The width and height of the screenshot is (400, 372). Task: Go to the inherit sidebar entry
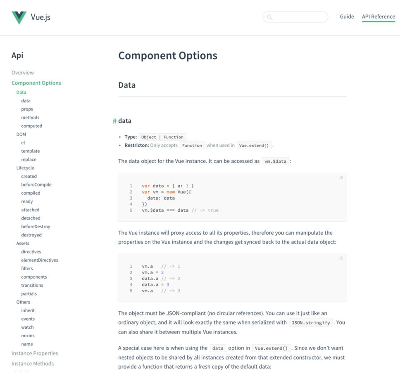pos(28,310)
